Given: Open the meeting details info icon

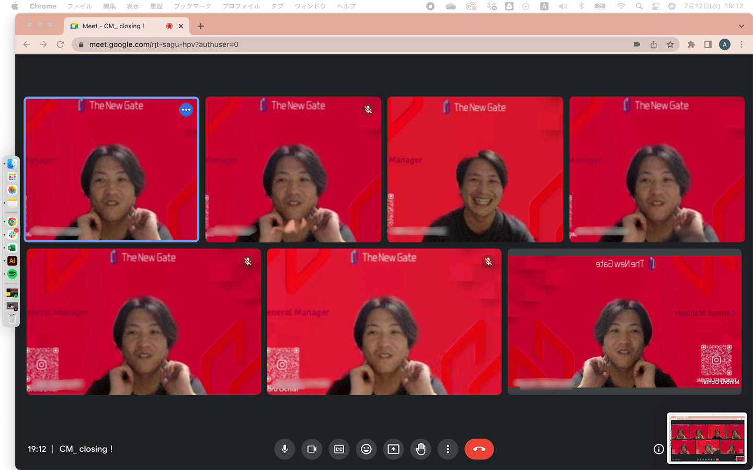Looking at the screenshot, I should tap(659, 449).
